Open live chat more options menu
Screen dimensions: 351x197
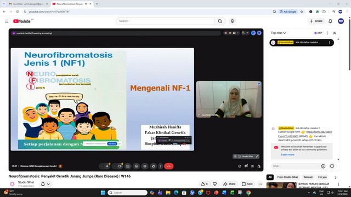[x=327, y=33]
